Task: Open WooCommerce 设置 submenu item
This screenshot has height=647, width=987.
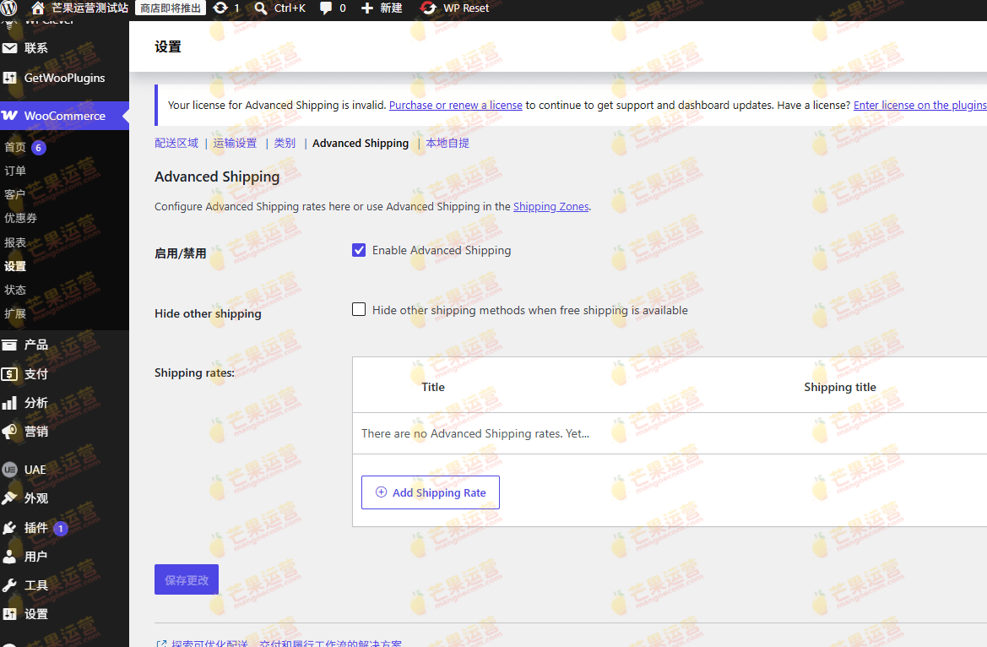Action: [15, 266]
